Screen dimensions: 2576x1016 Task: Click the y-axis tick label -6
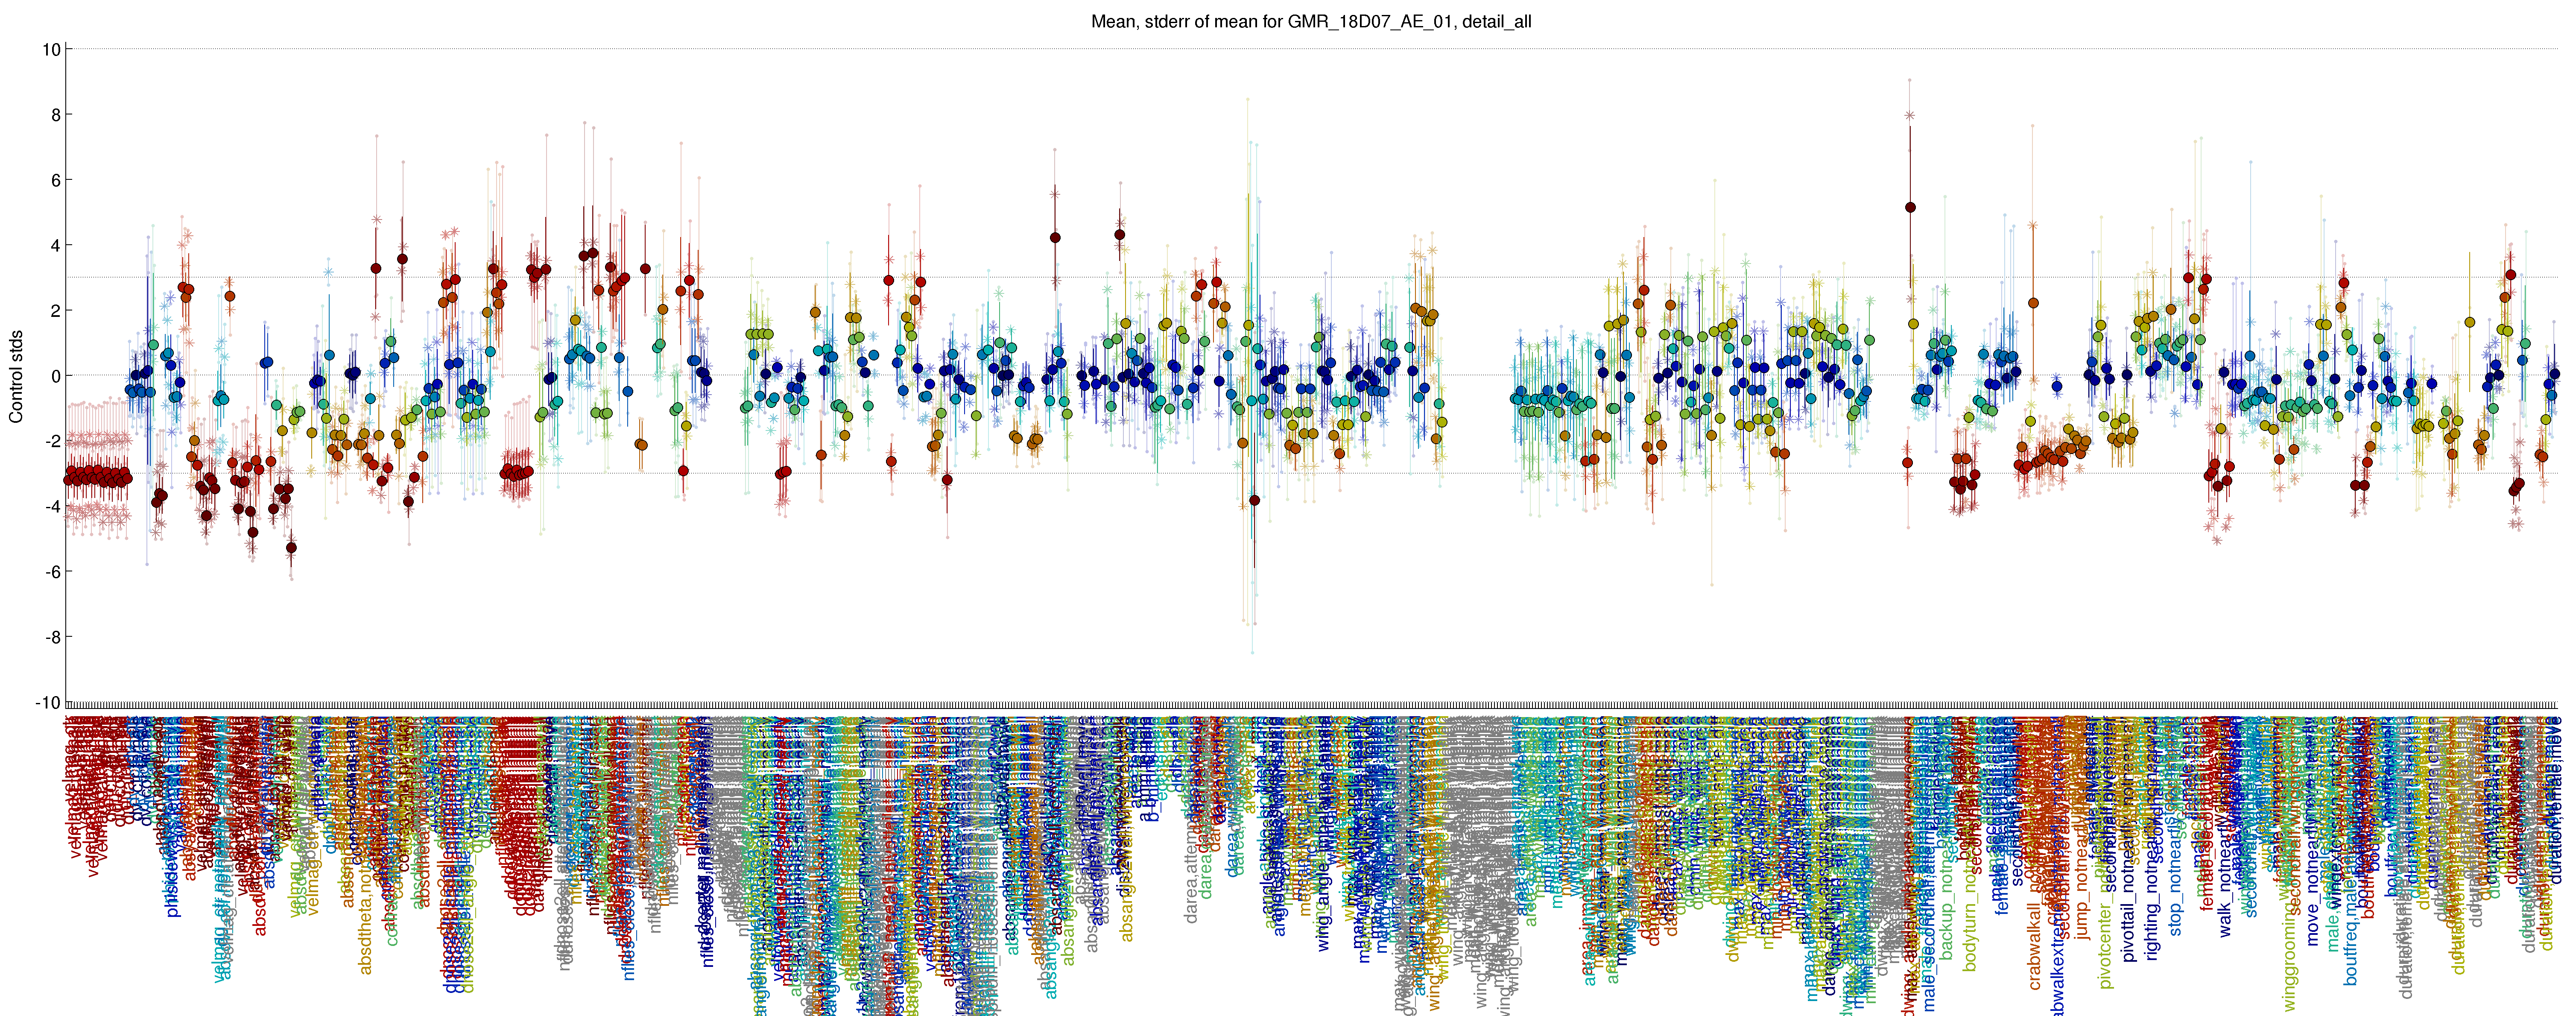coord(52,572)
